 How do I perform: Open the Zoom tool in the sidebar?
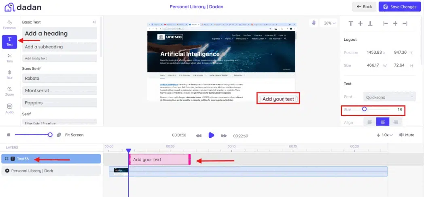[x=9, y=91]
